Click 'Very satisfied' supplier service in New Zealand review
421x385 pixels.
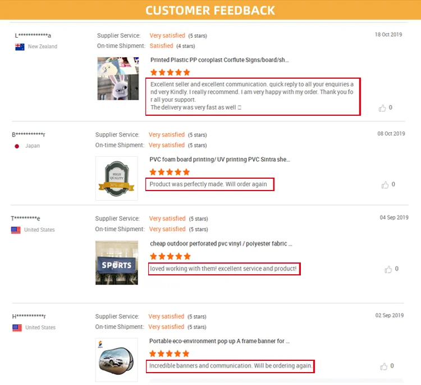point(167,35)
